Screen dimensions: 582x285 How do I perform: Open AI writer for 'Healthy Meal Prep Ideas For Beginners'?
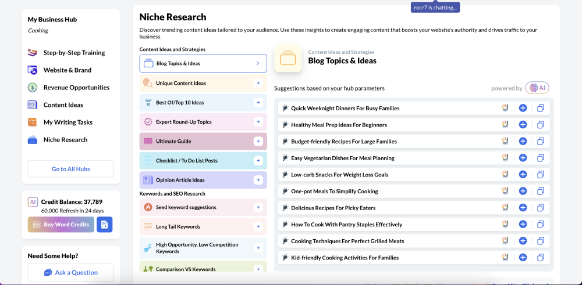point(505,125)
